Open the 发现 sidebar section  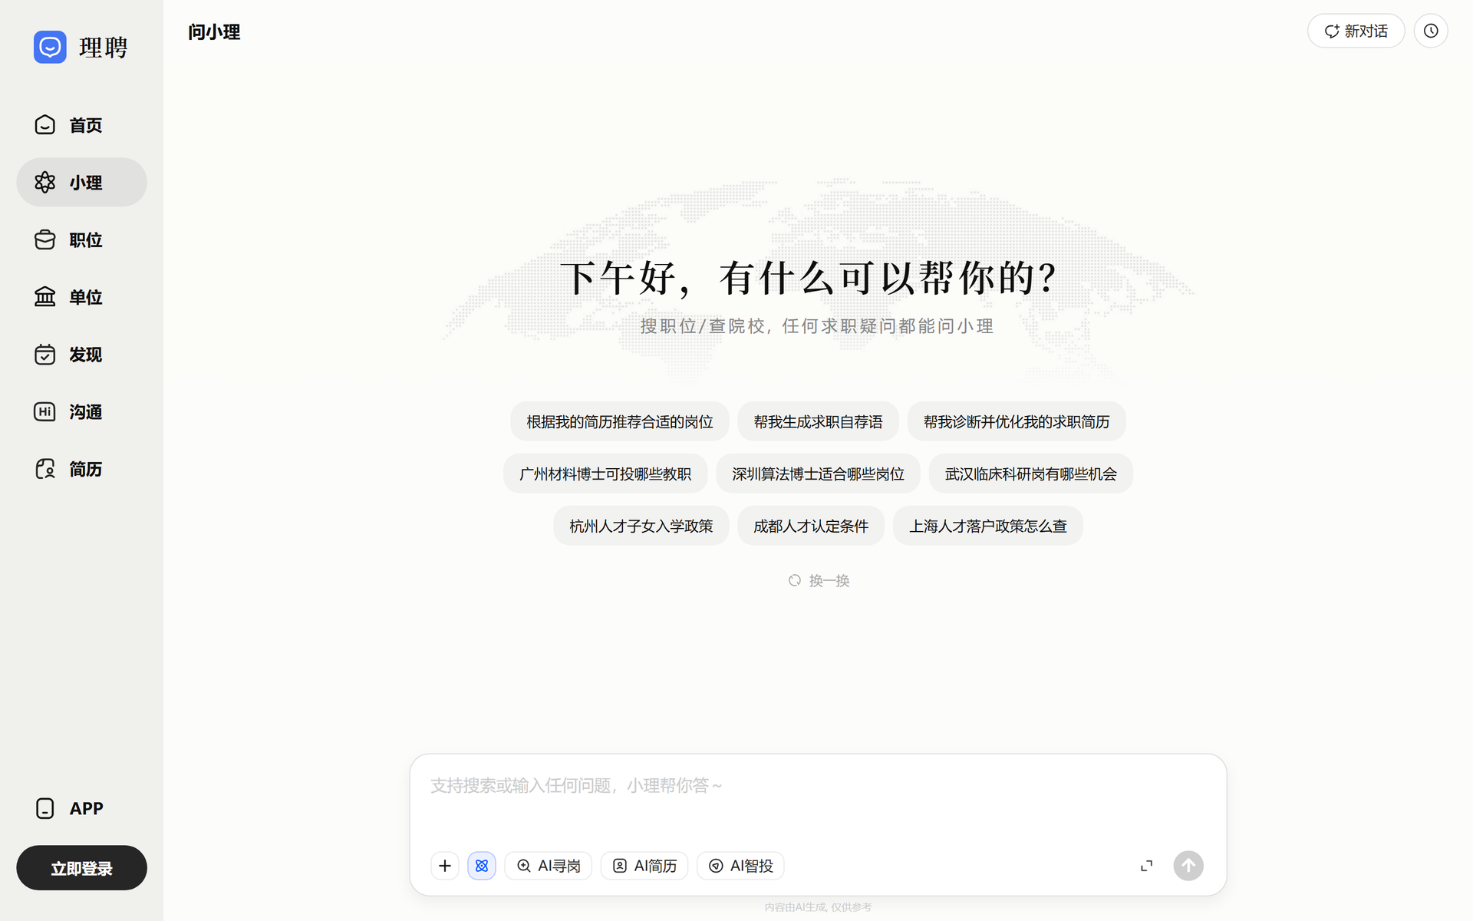pyautogui.click(x=81, y=355)
